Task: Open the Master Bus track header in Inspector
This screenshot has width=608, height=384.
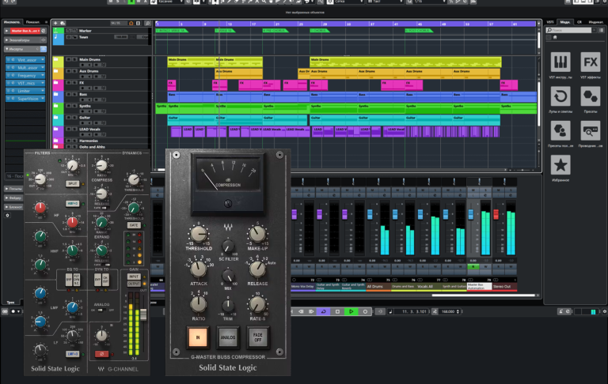Action: pos(24,30)
